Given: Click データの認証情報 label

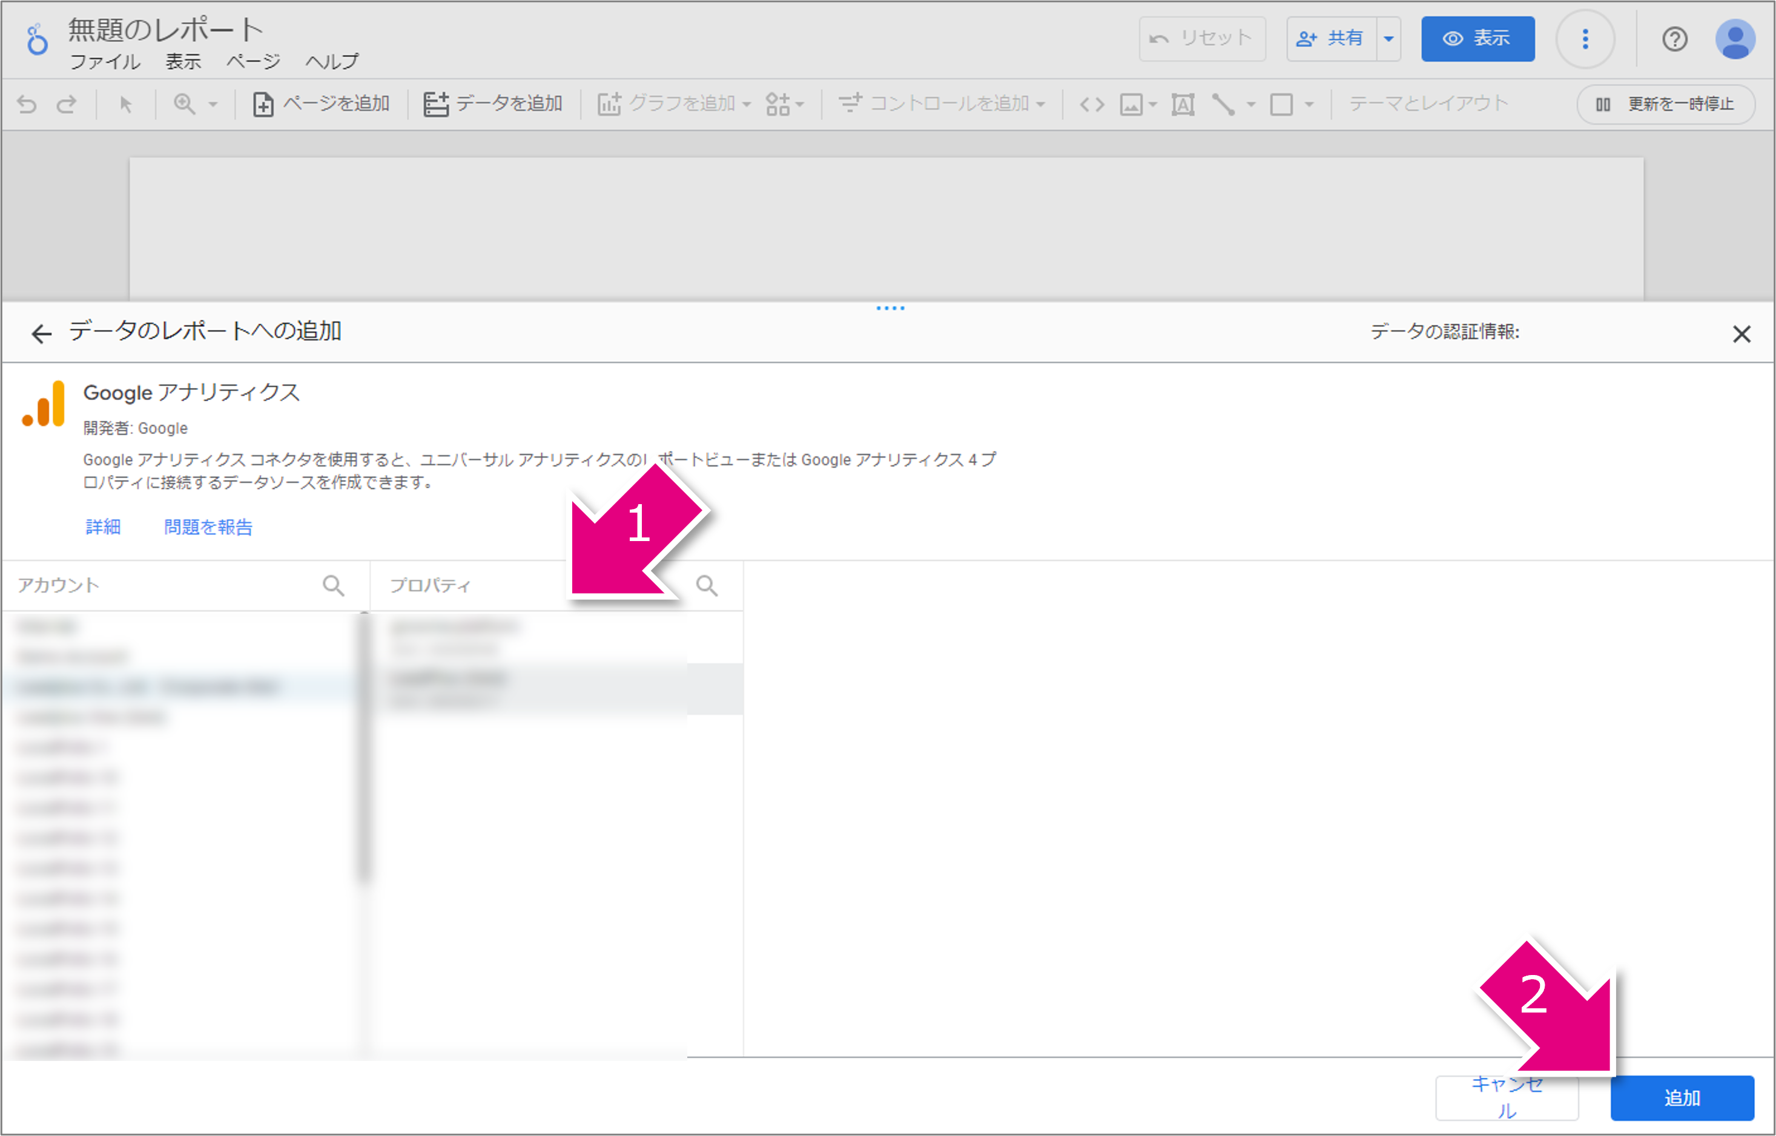Looking at the screenshot, I should click(1445, 332).
